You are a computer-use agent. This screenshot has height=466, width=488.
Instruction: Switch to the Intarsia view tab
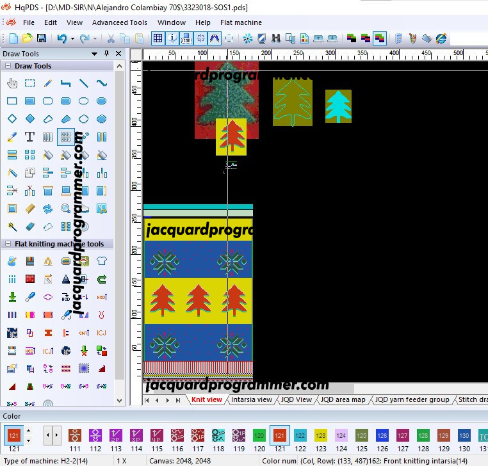pyautogui.click(x=252, y=399)
